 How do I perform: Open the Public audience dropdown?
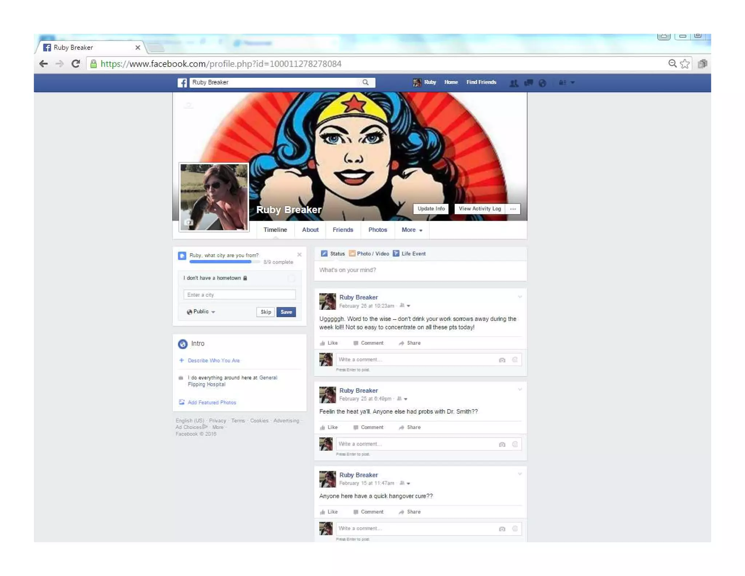tap(201, 312)
